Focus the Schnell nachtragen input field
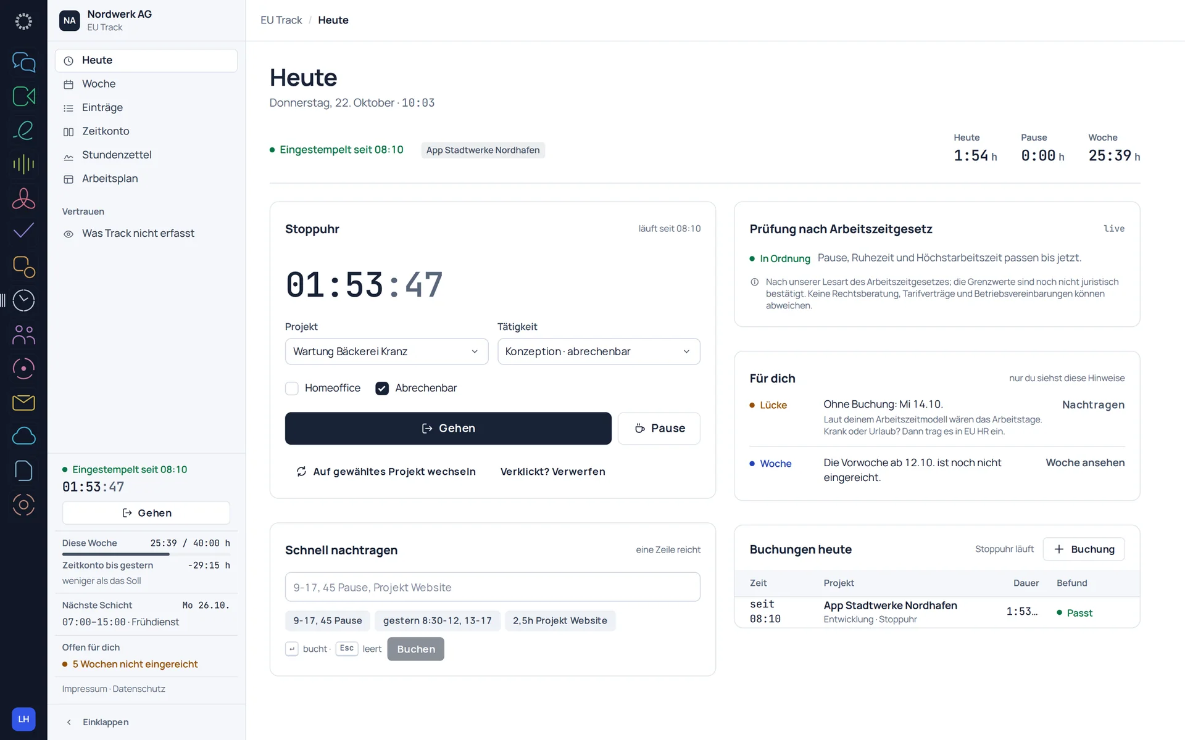1185x740 pixels. coord(493,587)
